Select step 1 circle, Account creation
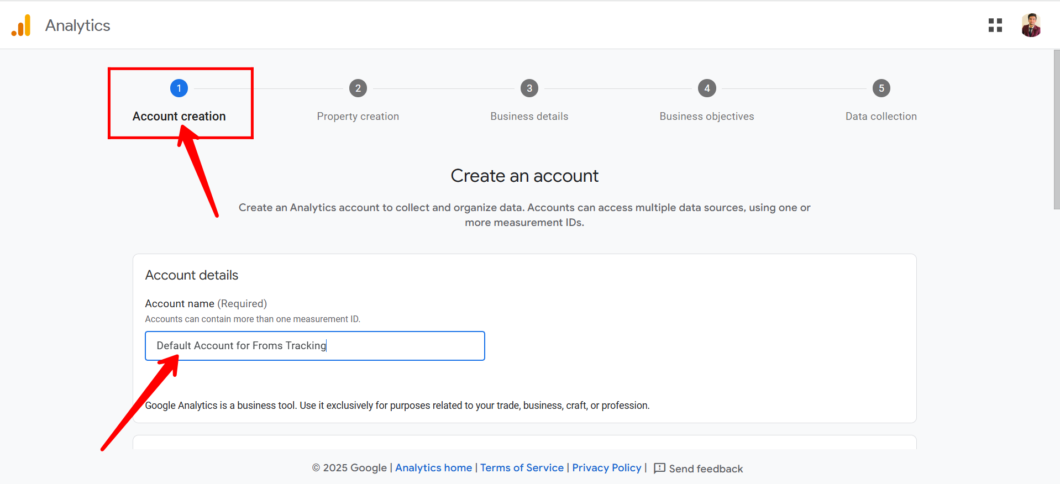 (x=179, y=88)
